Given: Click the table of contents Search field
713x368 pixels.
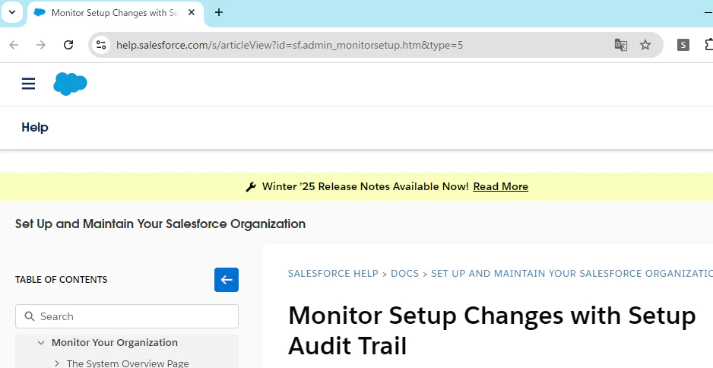Looking at the screenshot, I should (x=127, y=316).
